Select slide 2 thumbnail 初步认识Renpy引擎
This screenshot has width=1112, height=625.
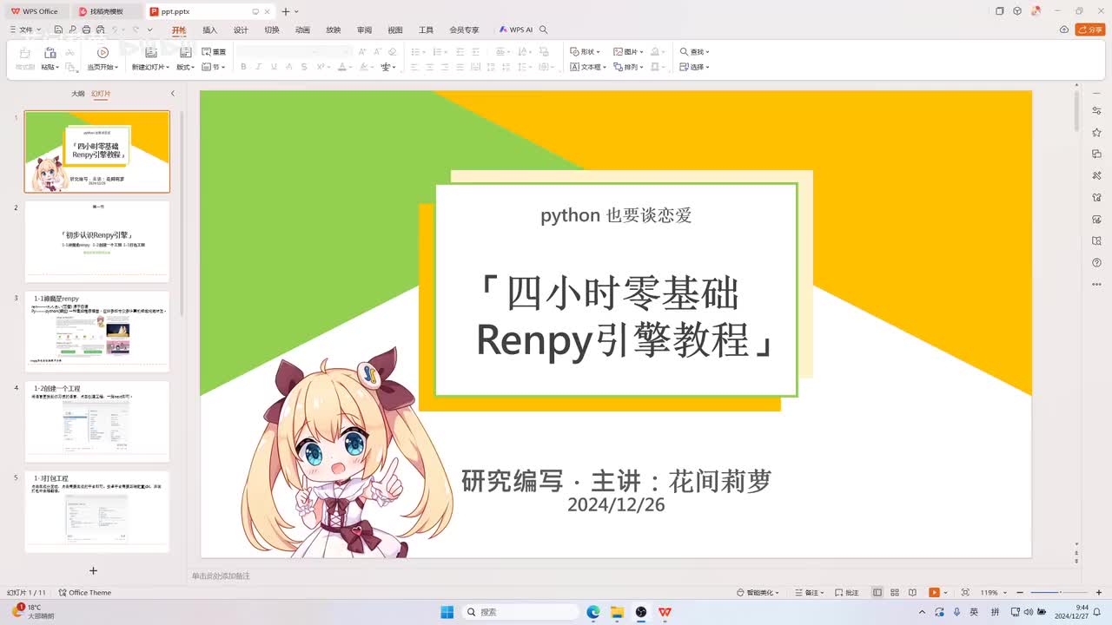pyautogui.click(x=97, y=241)
